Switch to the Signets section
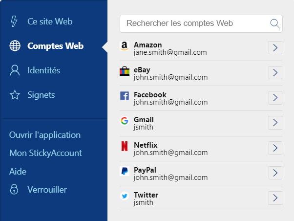This screenshot has width=294, height=221. point(41,95)
